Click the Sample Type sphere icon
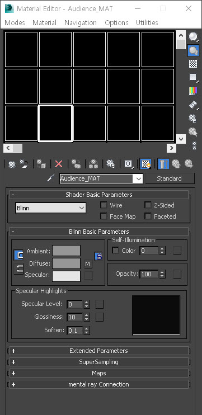 click(x=193, y=37)
